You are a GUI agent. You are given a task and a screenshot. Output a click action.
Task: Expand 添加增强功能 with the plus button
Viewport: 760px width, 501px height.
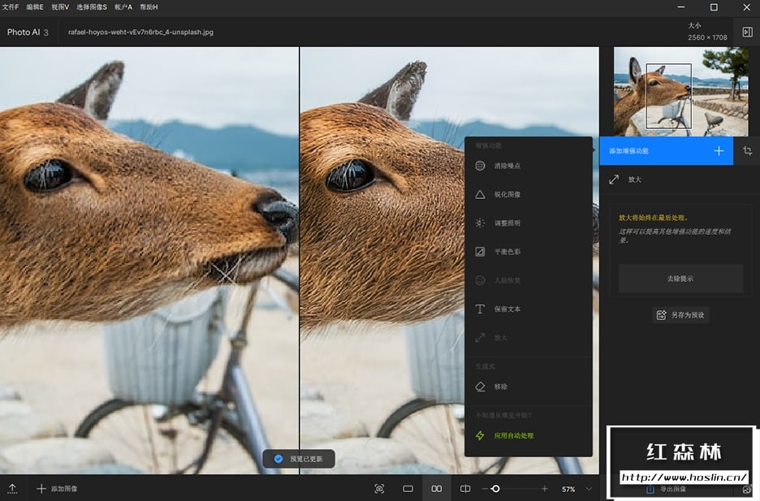(719, 151)
